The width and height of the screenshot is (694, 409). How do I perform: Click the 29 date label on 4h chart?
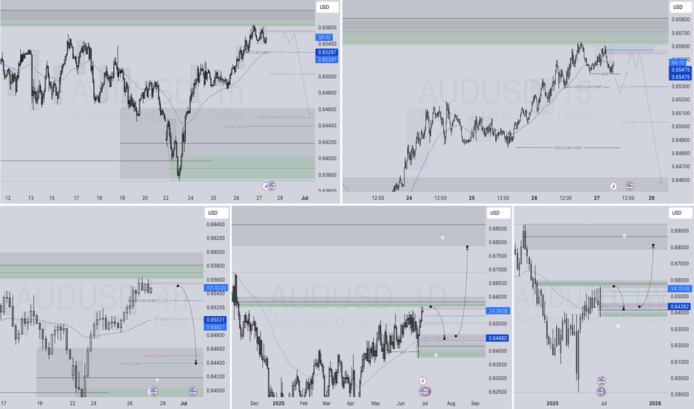(162, 403)
